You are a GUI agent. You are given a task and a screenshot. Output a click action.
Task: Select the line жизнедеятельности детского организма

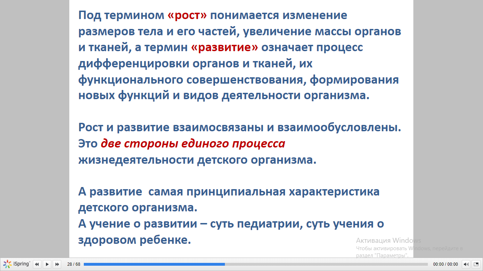tap(197, 160)
